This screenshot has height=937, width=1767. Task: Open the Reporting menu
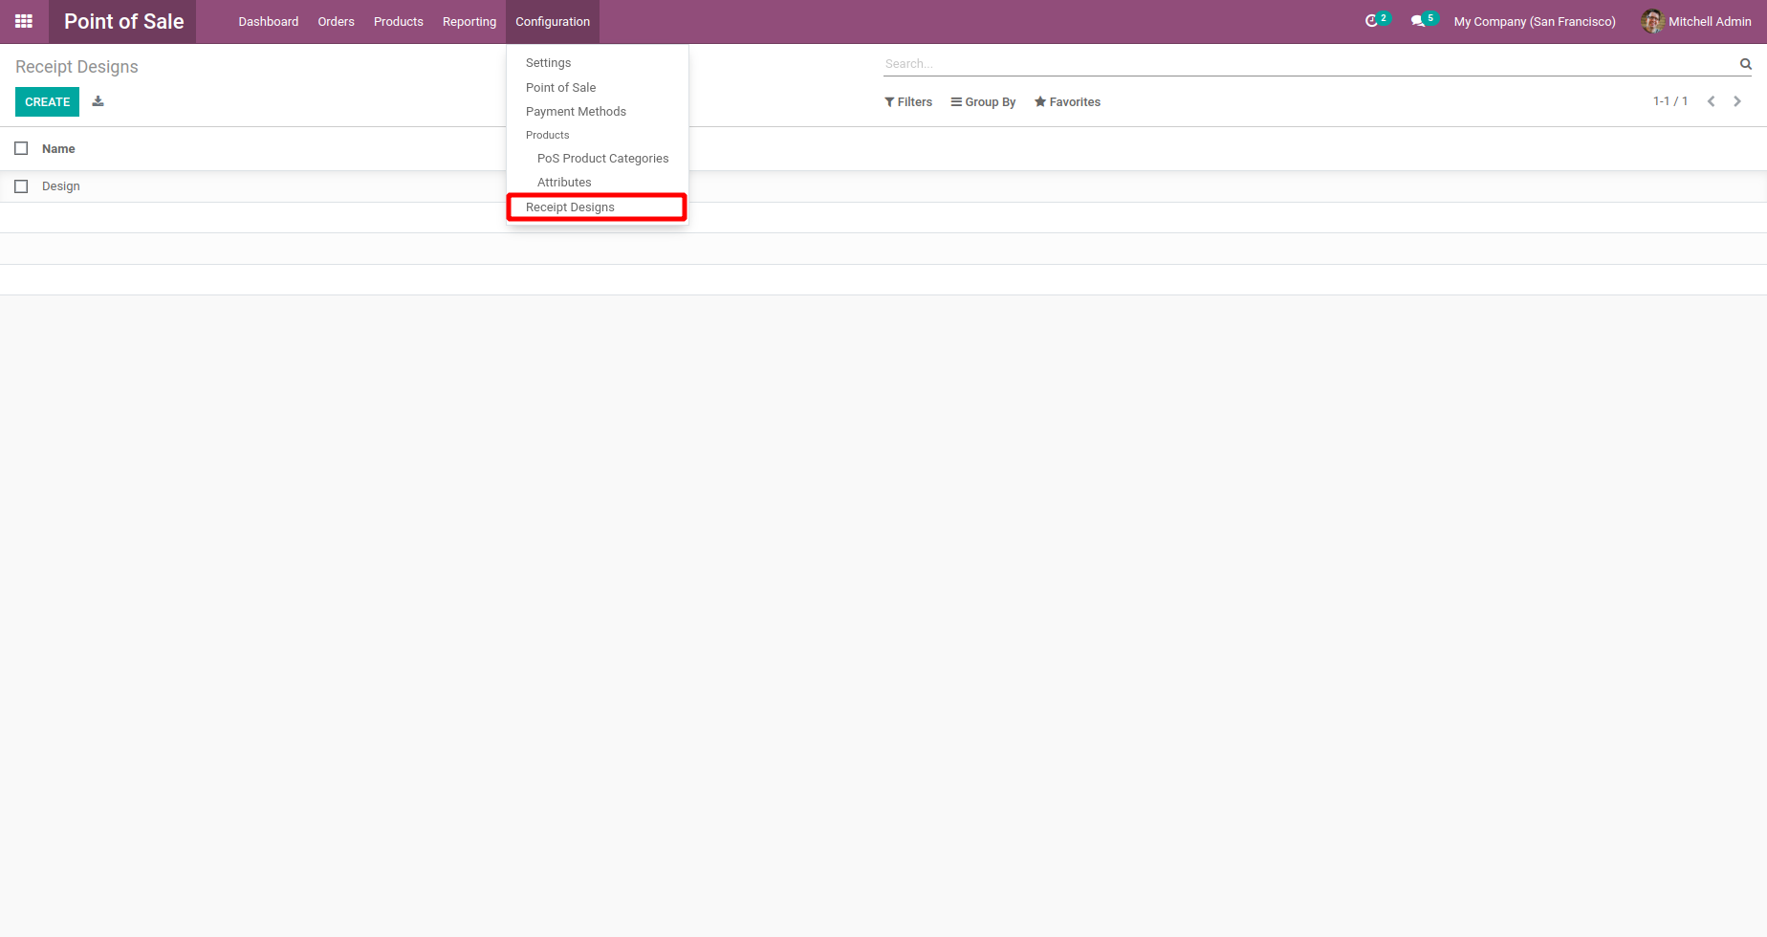tap(469, 21)
